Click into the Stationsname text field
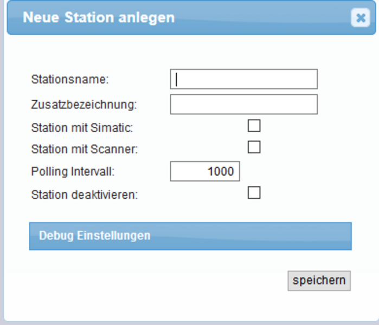This screenshot has height=325, width=379. [243, 79]
